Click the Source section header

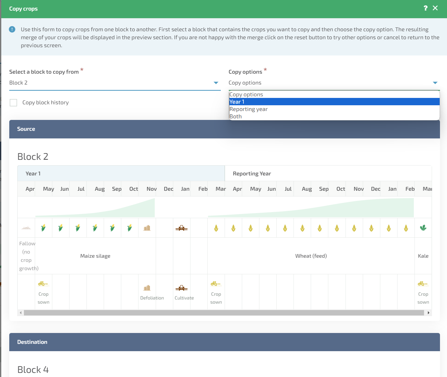pos(225,129)
